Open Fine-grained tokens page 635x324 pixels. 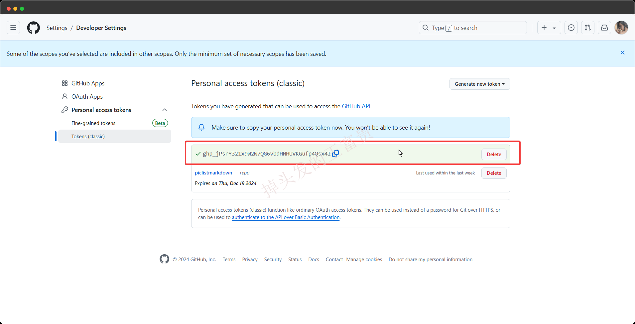pos(93,123)
